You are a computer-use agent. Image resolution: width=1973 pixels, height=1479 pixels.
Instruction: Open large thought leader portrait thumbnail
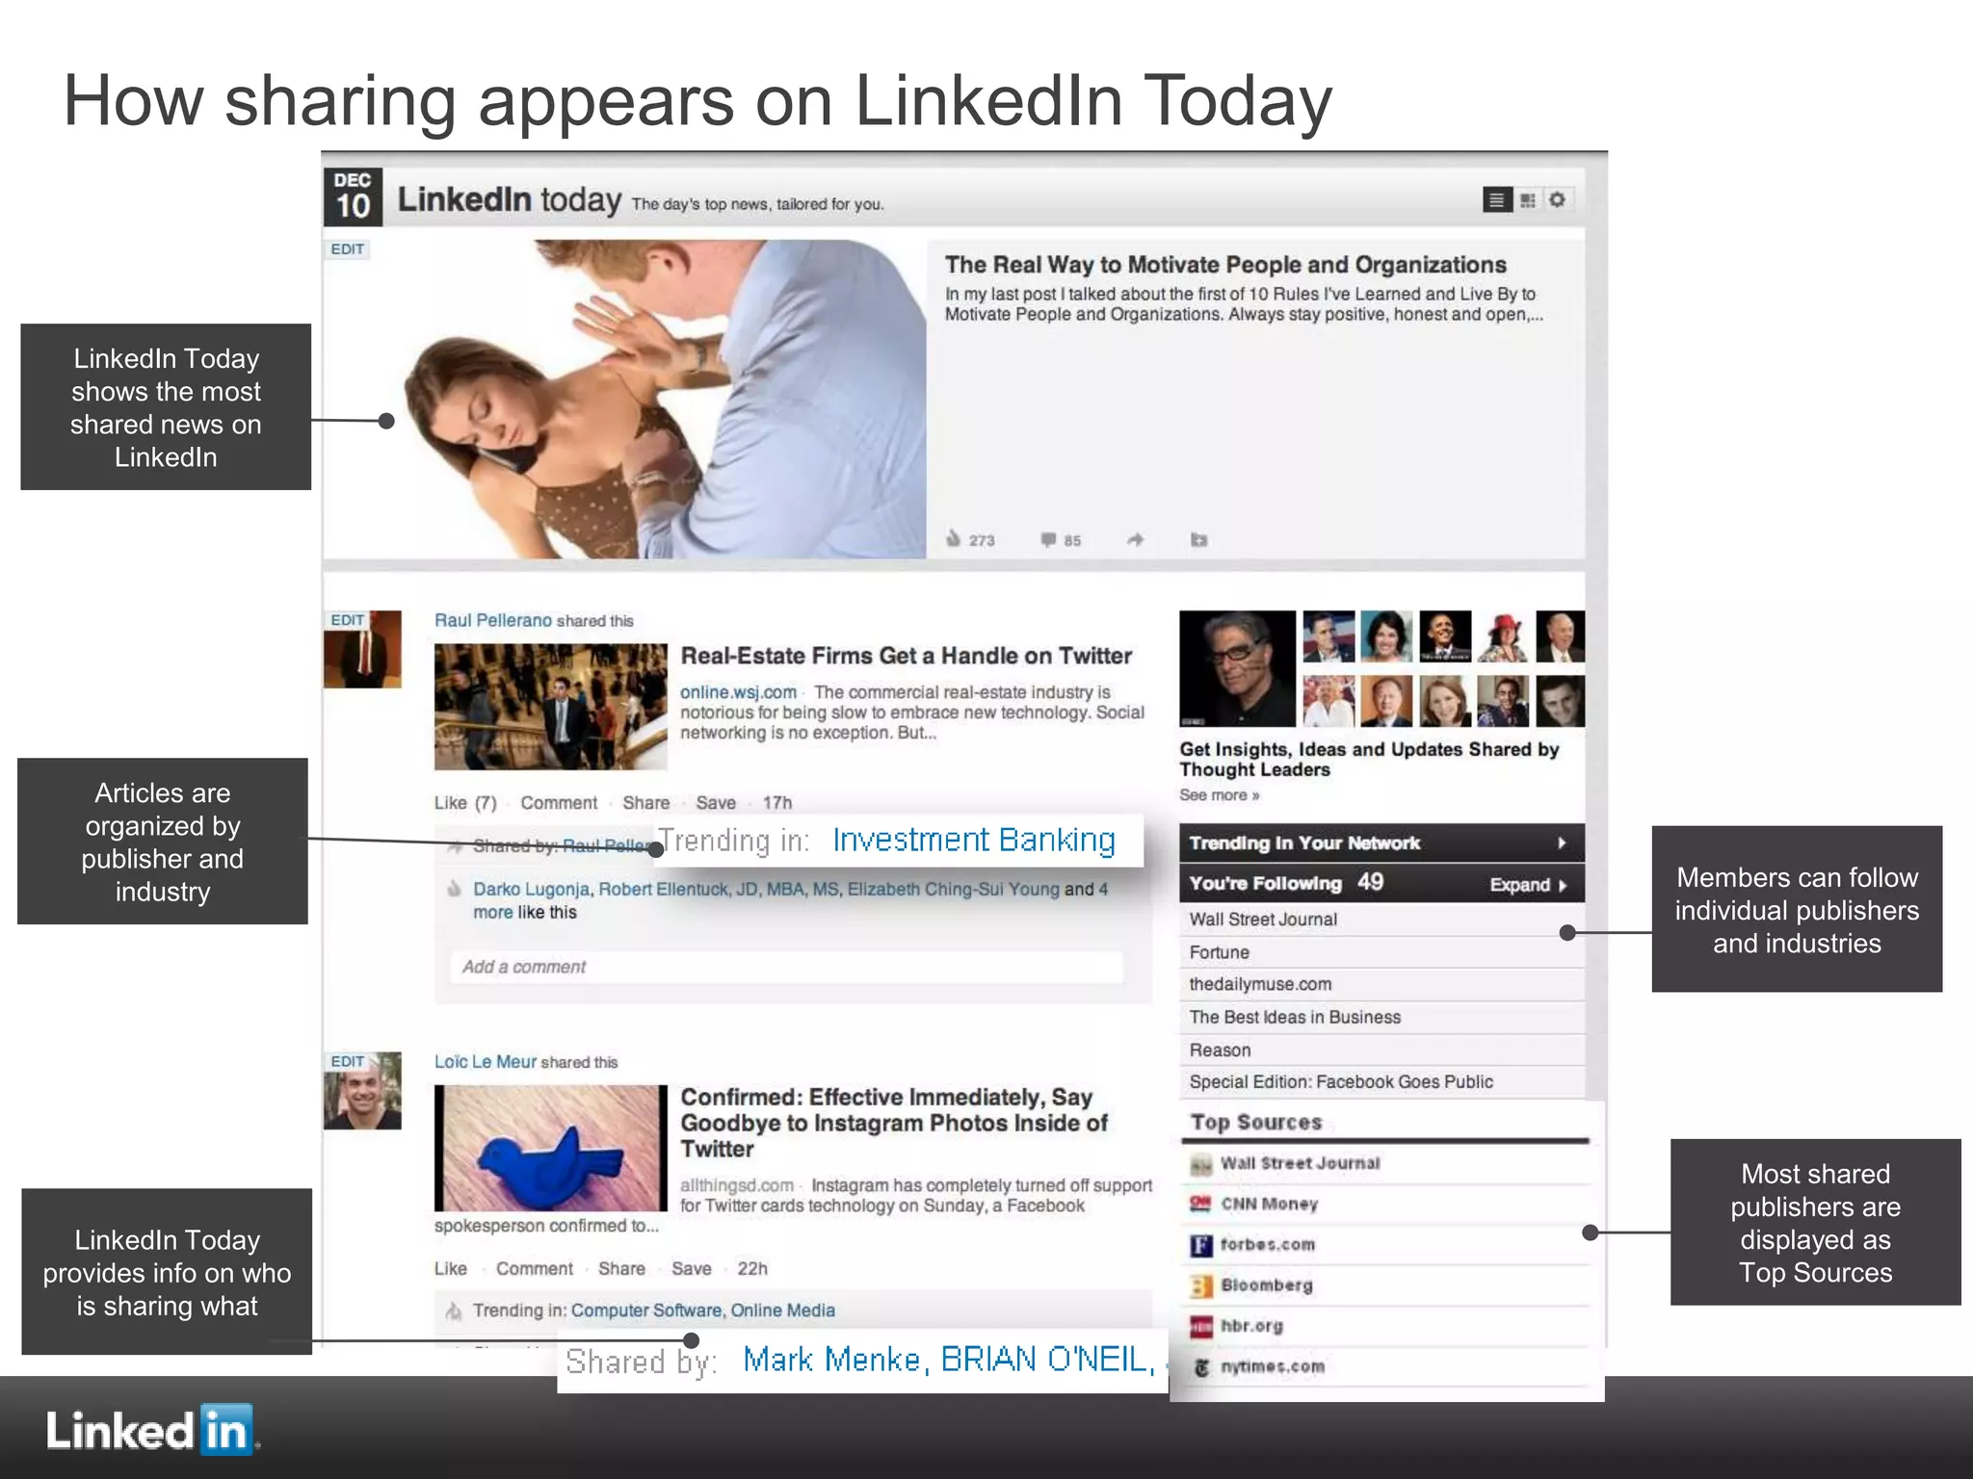[1237, 668]
